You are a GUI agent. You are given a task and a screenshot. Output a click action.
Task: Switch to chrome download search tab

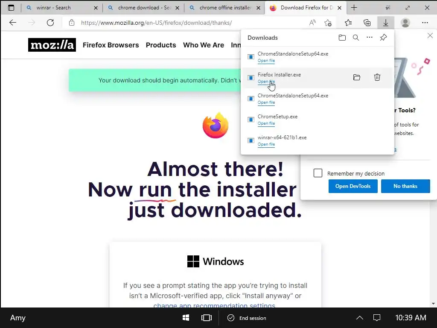pos(143,8)
